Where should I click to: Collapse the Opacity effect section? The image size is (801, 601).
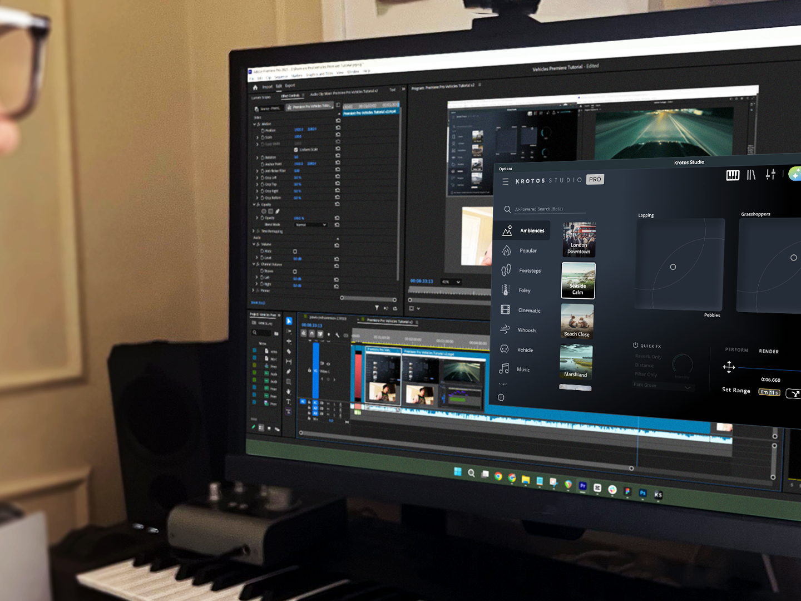pyautogui.click(x=255, y=205)
